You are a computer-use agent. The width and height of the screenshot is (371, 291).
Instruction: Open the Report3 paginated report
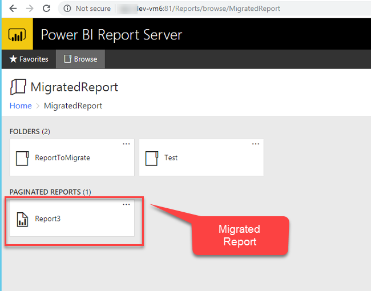72,218
